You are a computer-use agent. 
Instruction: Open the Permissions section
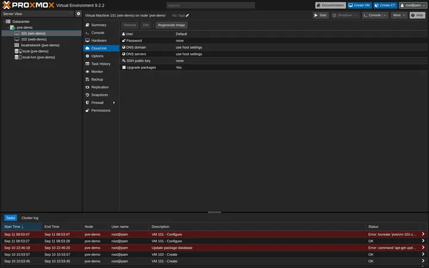coord(101,111)
